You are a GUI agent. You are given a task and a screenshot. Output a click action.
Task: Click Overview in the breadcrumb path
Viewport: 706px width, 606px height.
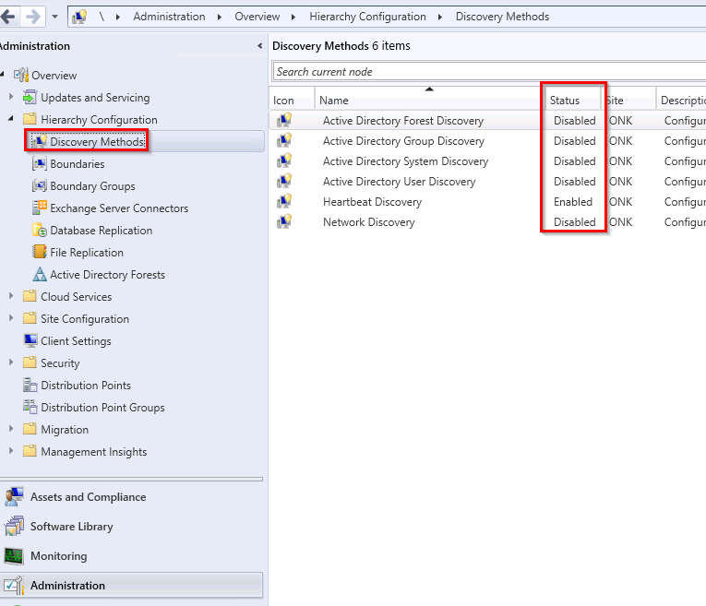257,17
